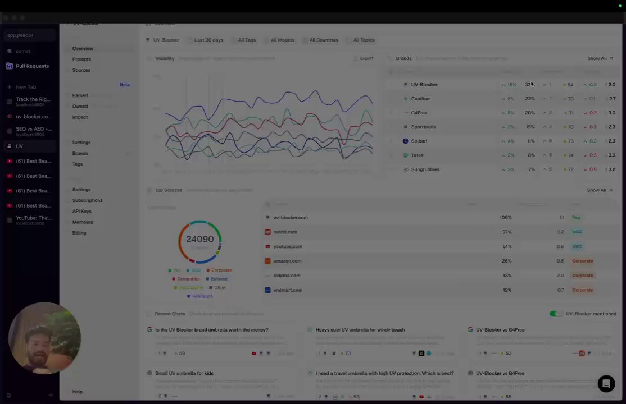Image resolution: width=626 pixels, height=404 pixels.
Task: Open the Prompts page in sidebar
Action: click(81, 59)
